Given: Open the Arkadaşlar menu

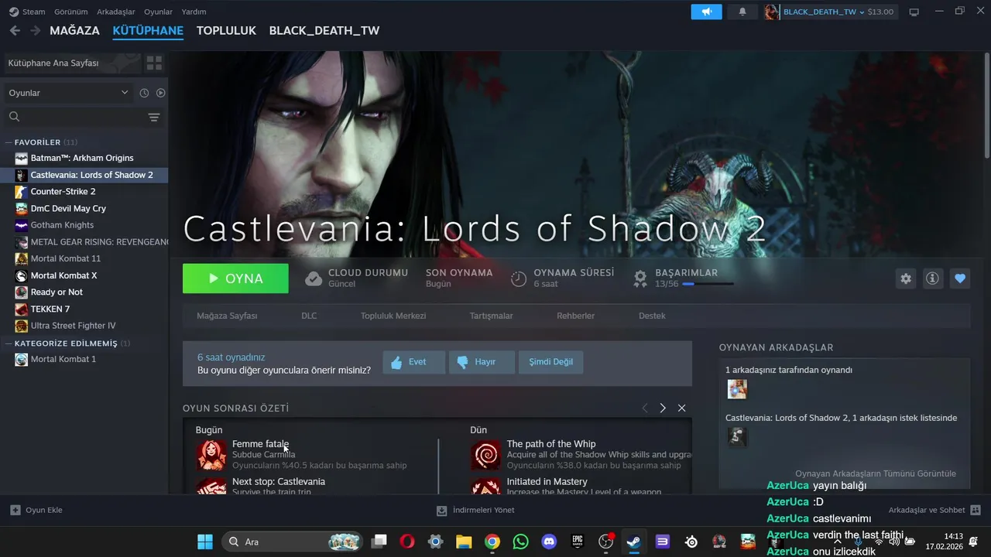Looking at the screenshot, I should click(116, 12).
